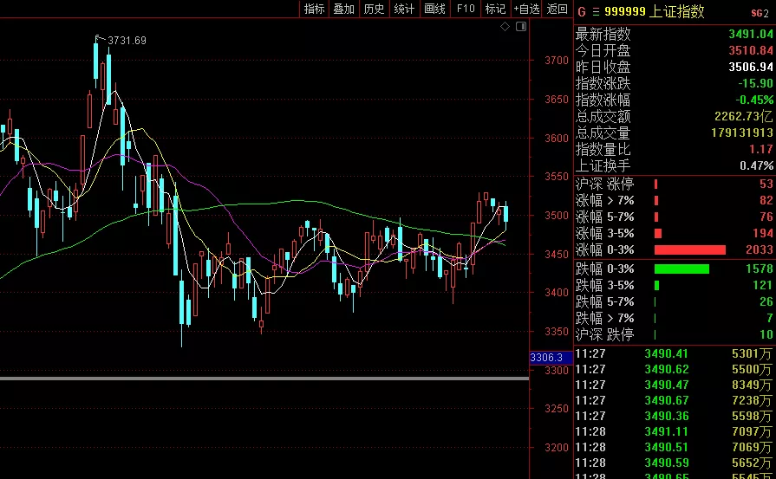Click the tick volume 8349万
Image resolution: width=776 pixels, height=479 pixels.
tap(753, 385)
